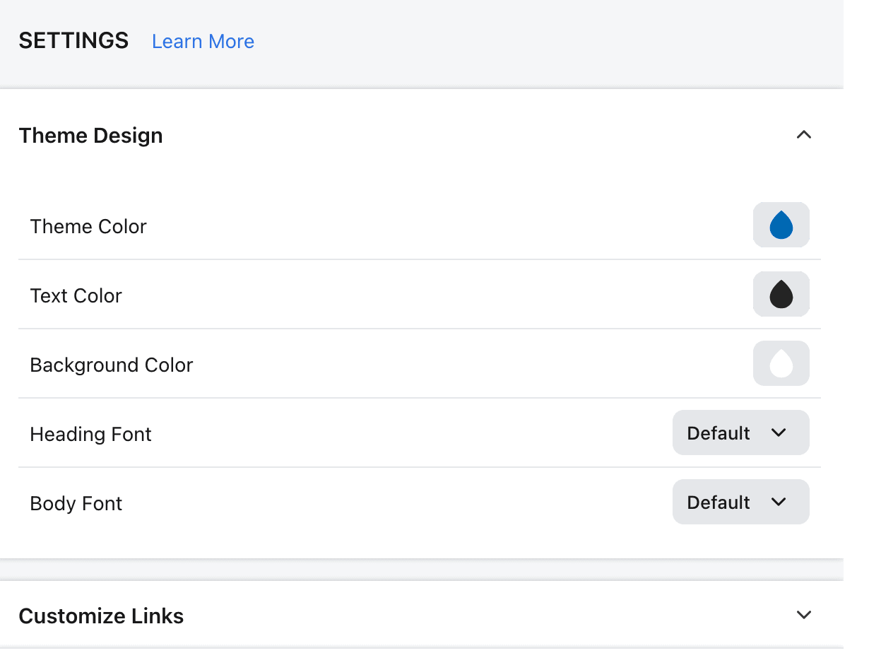Open the Learn More link

(203, 42)
